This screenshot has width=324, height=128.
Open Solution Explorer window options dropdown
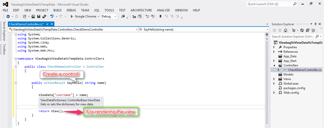(312, 24)
